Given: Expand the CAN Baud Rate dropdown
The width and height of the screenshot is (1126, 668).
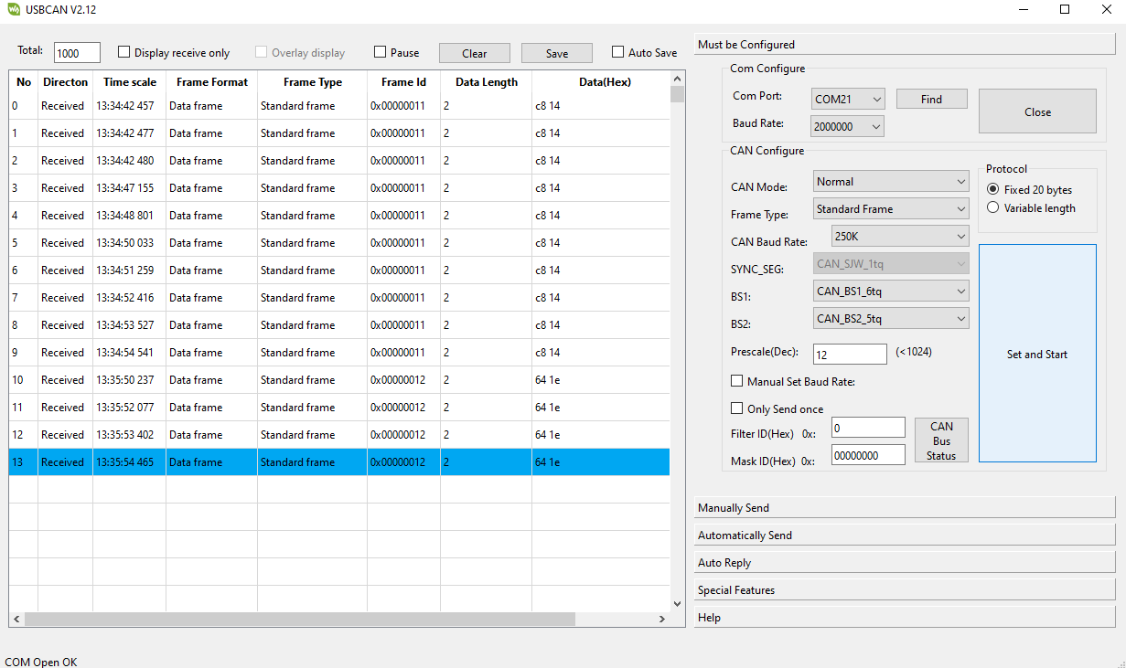Looking at the screenshot, I should pyautogui.click(x=900, y=237).
